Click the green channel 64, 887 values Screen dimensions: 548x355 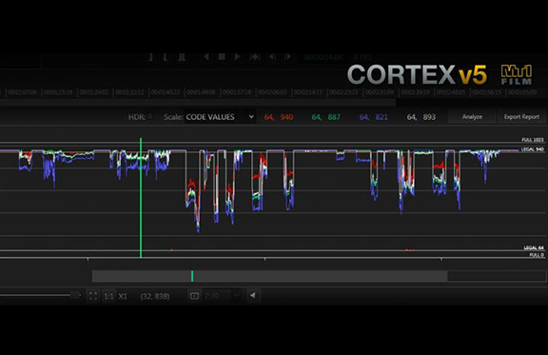(325, 117)
